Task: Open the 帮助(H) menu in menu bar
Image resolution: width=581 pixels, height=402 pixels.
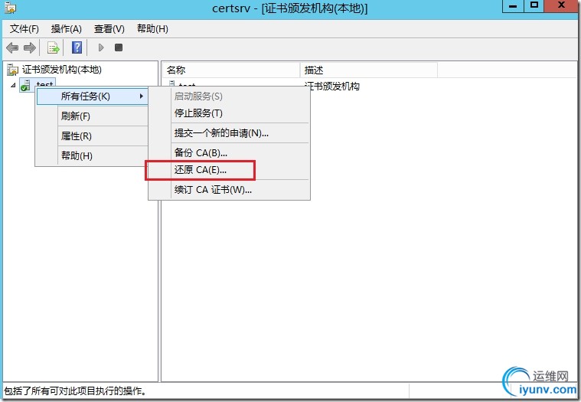Action: (152, 29)
